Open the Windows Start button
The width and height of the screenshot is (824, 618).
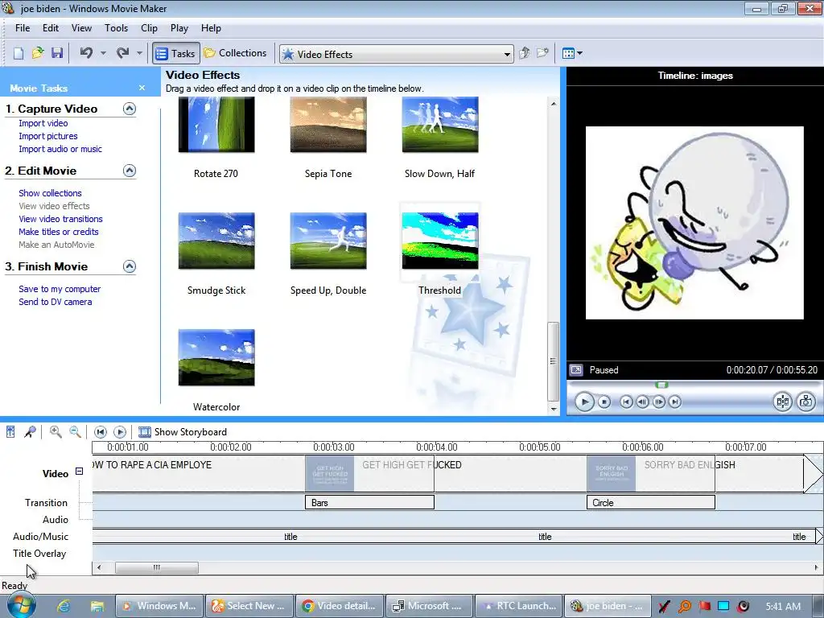pyautogui.click(x=21, y=605)
